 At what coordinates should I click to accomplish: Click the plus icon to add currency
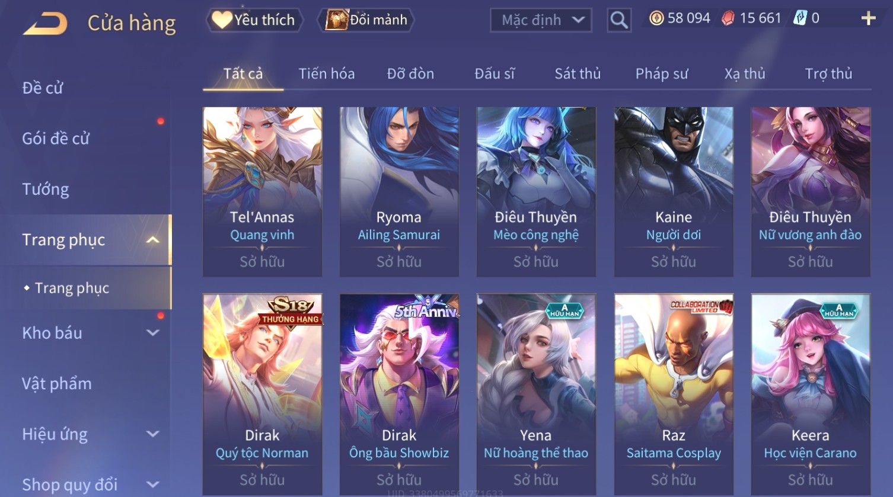tap(868, 18)
